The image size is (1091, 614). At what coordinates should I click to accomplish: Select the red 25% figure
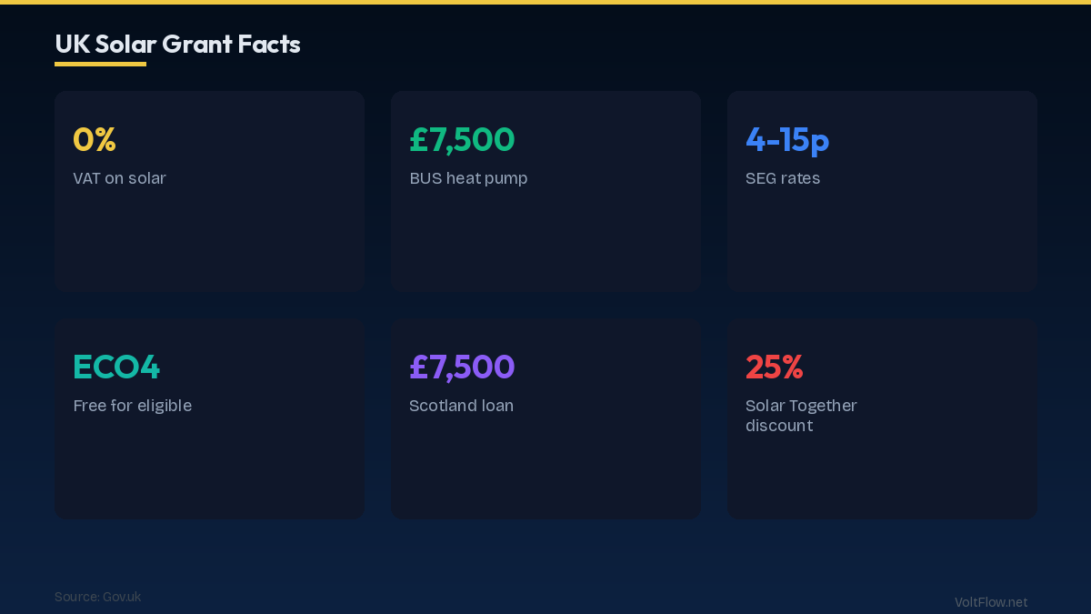(775, 367)
